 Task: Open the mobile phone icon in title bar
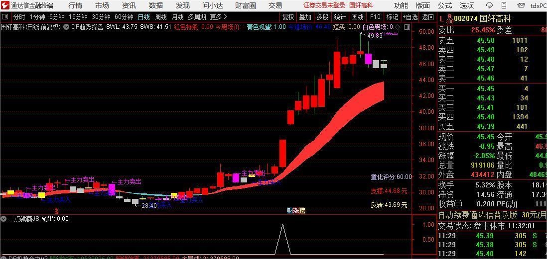(503, 5)
